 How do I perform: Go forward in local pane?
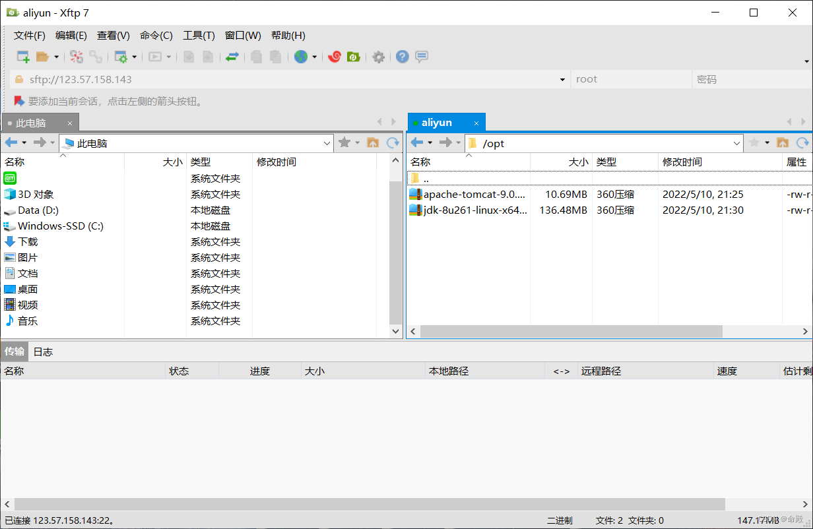pyautogui.click(x=40, y=142)
